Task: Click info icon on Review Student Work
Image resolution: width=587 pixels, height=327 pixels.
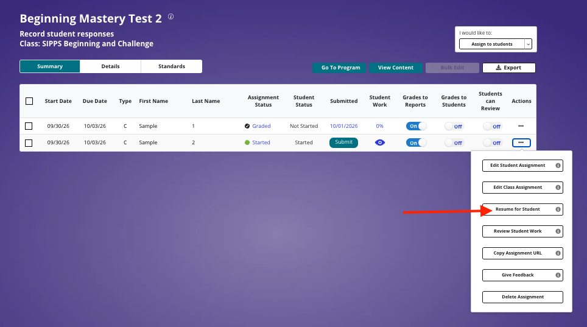Action: point(558,231)
